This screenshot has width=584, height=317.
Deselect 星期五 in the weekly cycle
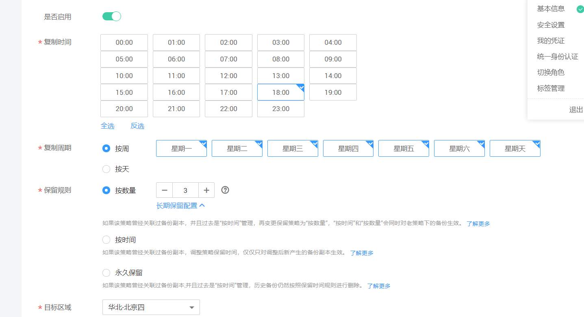[x=404, y=149]
